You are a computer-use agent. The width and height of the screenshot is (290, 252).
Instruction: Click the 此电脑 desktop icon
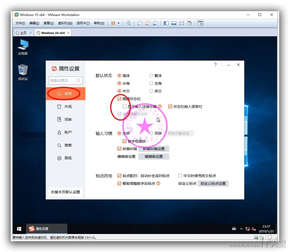point(23,47)
